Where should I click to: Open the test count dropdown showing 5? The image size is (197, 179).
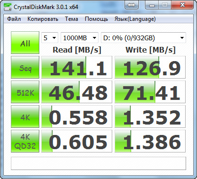(50, 38)
